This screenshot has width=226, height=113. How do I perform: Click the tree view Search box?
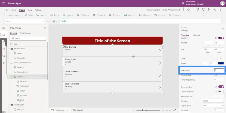[28, 38]
